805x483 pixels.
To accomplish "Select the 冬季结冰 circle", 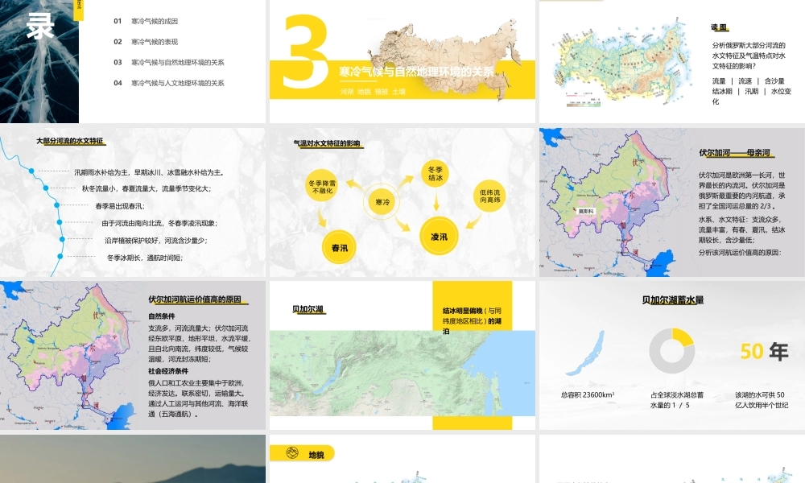I will [x=435, y=174].
